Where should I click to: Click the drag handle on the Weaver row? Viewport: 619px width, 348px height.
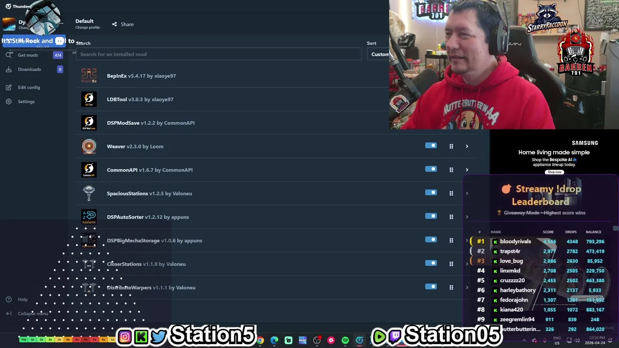coord(451,146)
